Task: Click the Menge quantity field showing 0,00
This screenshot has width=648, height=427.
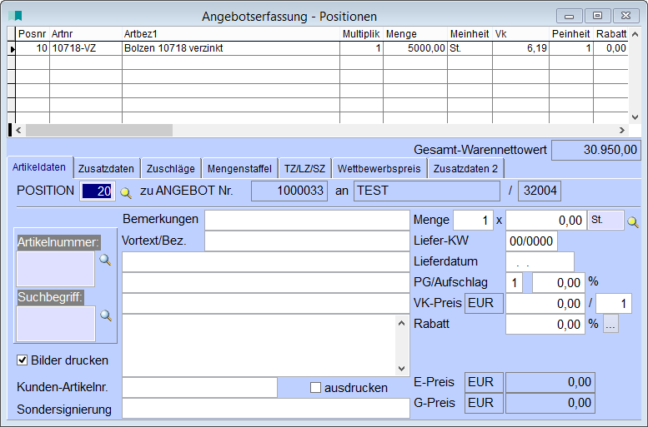Action: coord(546,221)
